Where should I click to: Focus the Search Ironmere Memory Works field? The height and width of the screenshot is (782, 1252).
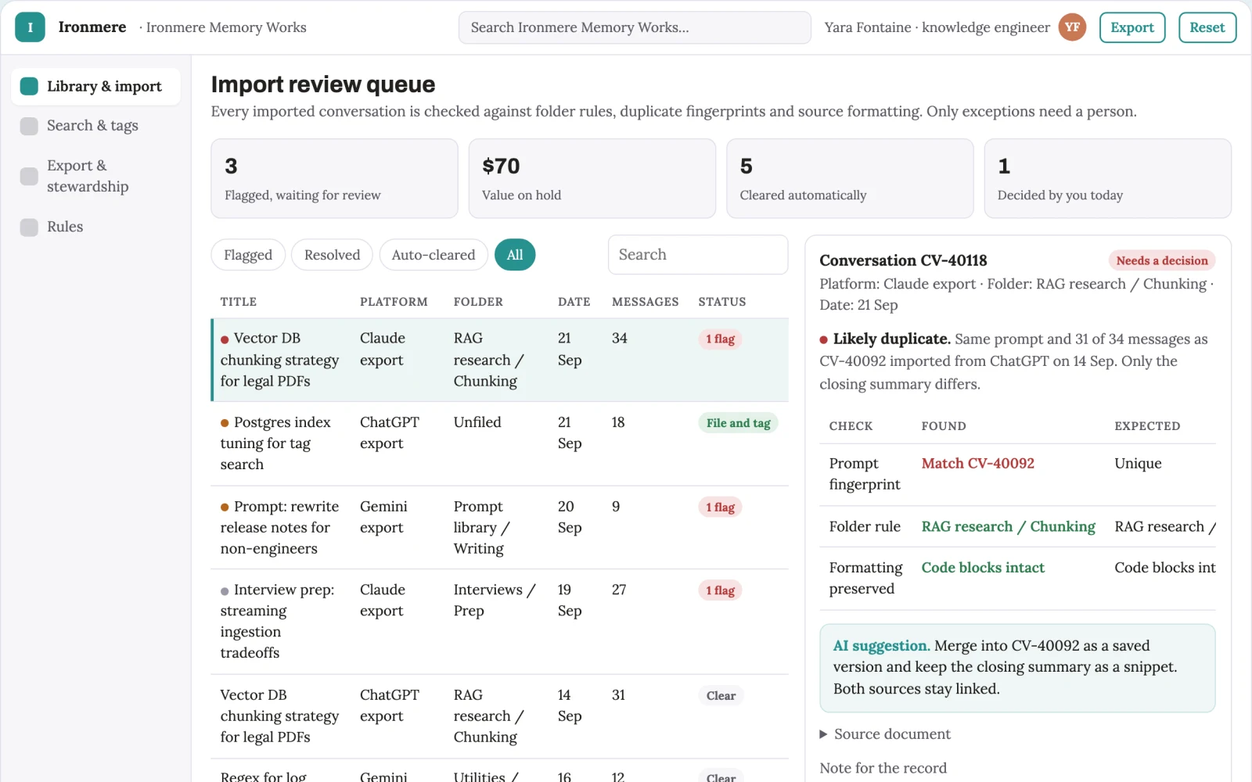635,27
